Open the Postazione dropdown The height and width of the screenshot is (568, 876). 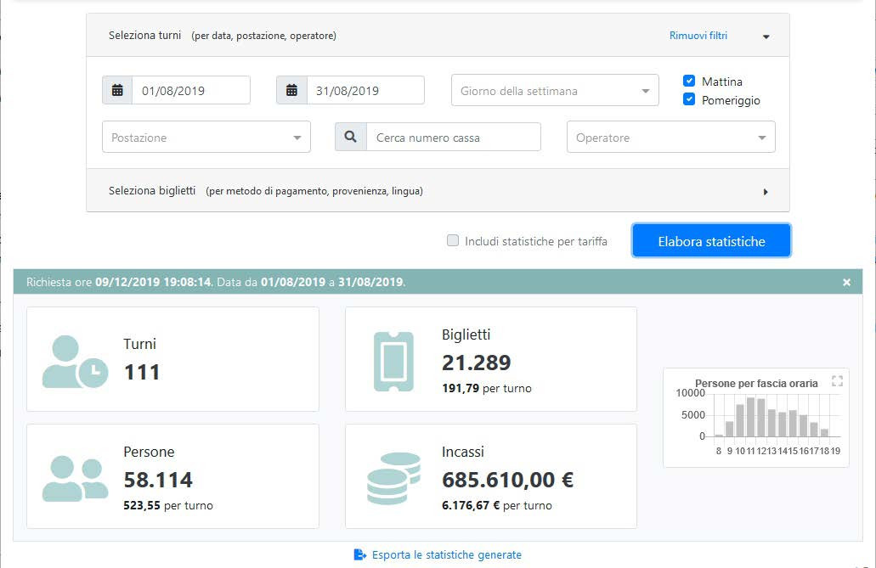(x=206, y=138)
